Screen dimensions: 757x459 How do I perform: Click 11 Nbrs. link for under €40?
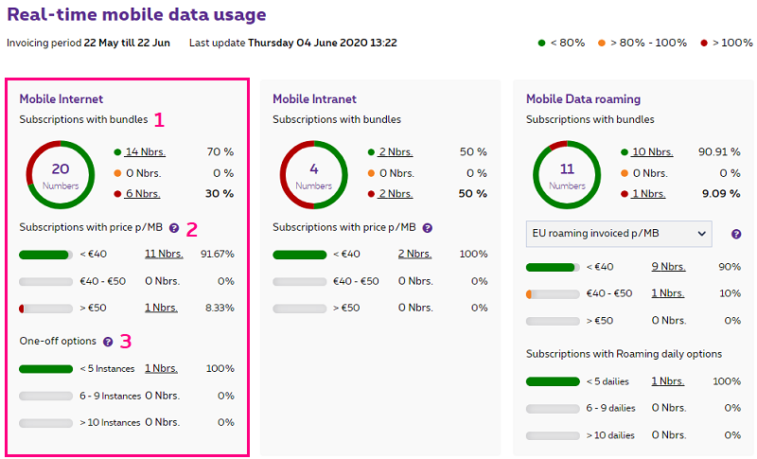coord(164,254)
